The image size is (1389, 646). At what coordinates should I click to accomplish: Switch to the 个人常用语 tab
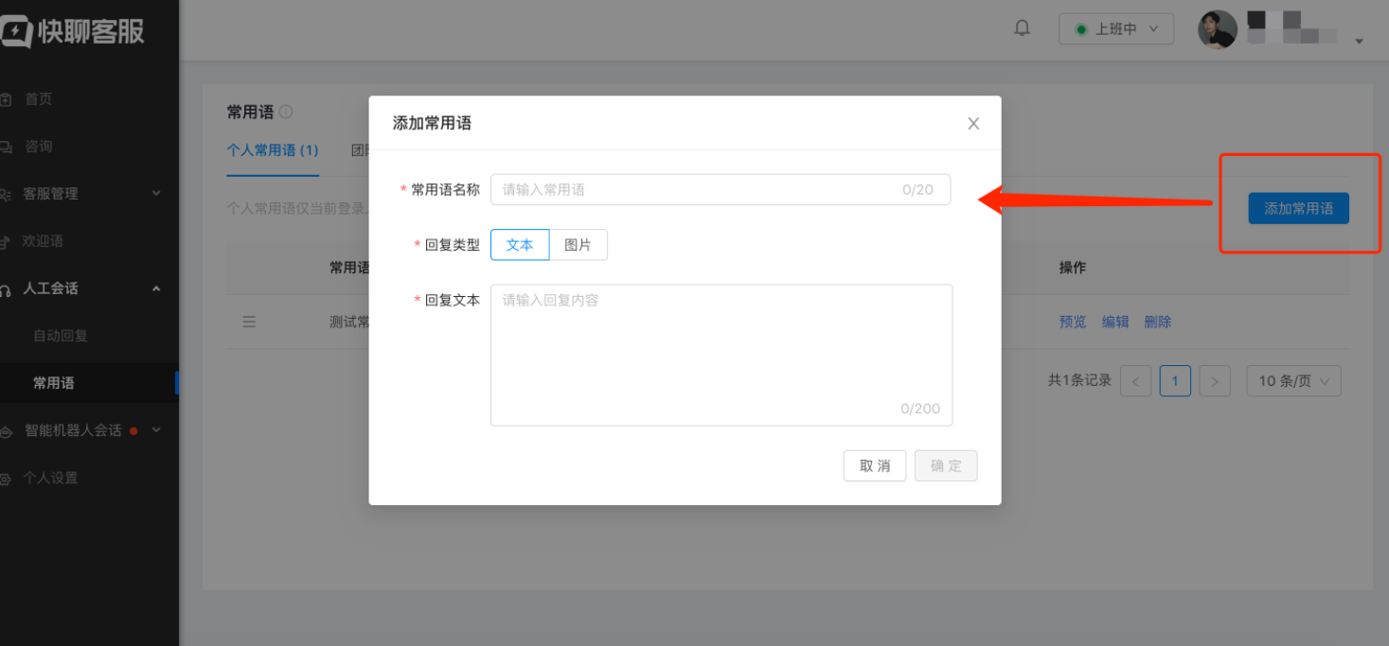(x=273, y=150)
